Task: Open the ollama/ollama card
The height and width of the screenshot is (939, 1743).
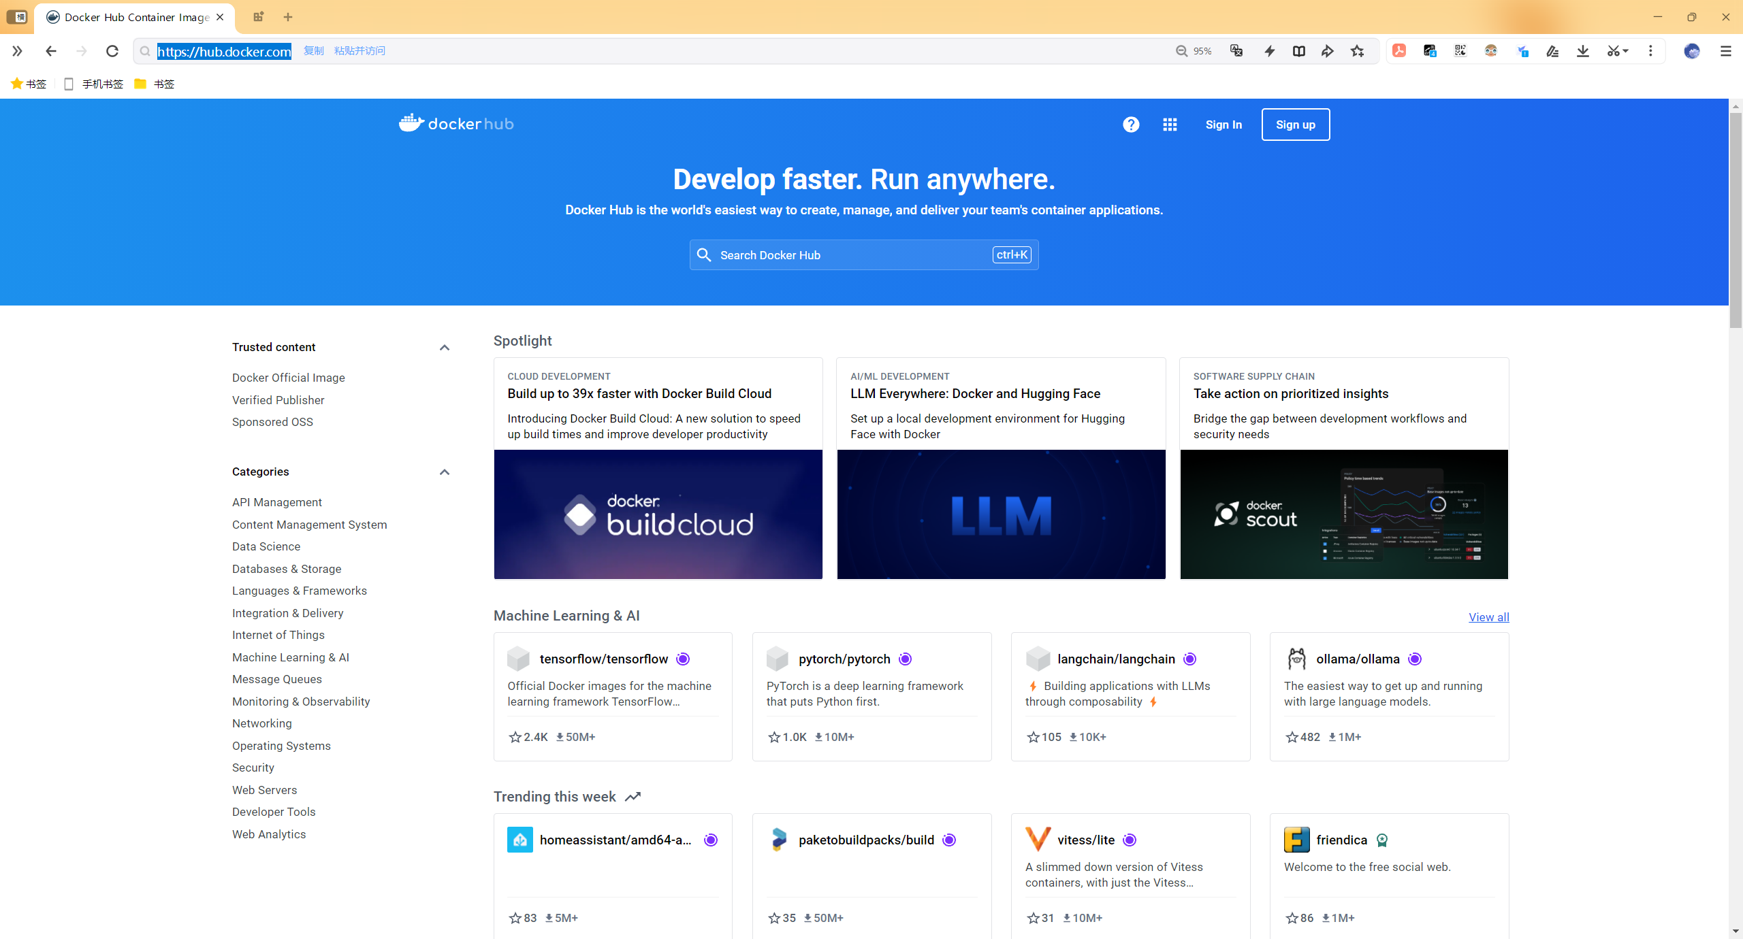Action: [1389, 697]
